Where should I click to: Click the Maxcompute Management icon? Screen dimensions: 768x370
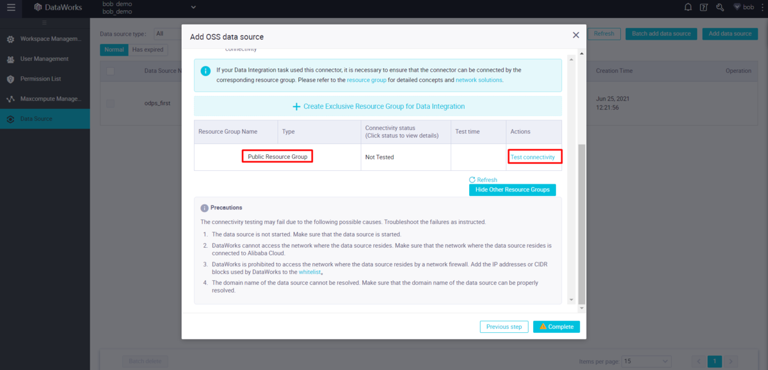pos(10,99)
